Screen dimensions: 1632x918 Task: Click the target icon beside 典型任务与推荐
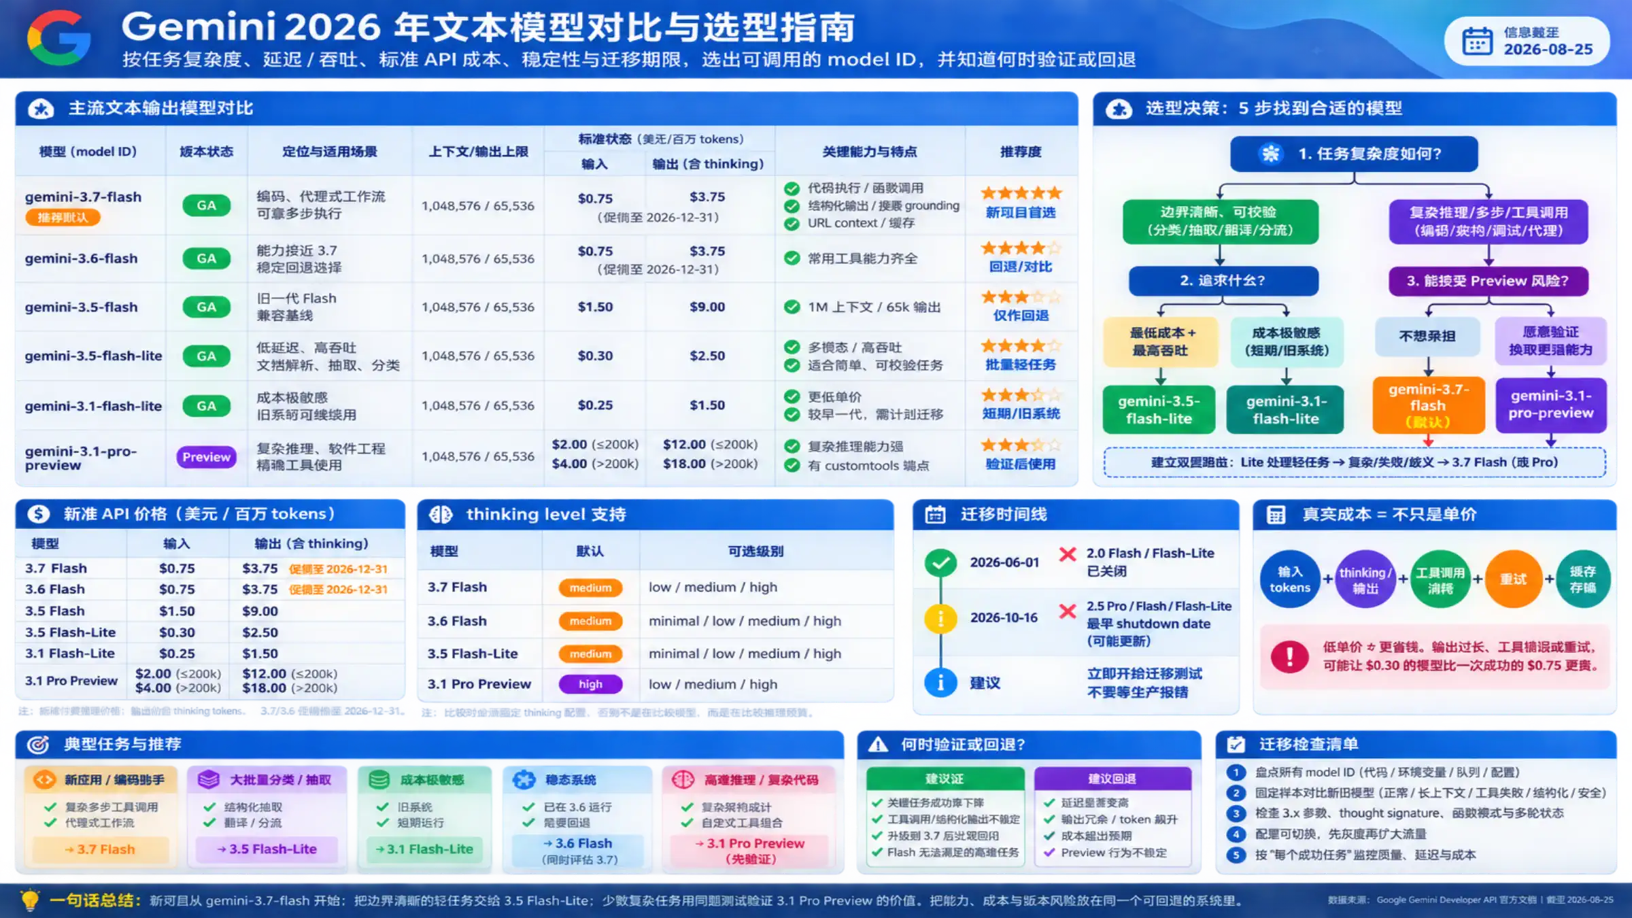[x=38, y=745]
